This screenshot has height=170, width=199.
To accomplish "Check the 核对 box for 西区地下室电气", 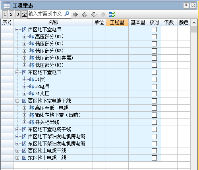I will click(x=154, y=29).
